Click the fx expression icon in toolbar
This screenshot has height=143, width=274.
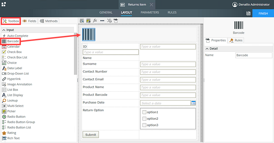pos(95,21)
